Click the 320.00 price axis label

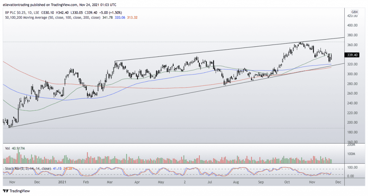point(352,64)
